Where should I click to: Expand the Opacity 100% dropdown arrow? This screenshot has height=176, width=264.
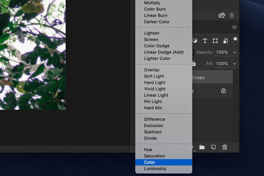[x=235, y=52]
